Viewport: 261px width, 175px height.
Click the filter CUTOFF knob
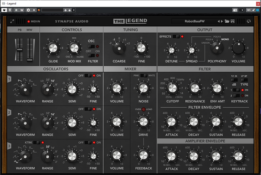173,88
